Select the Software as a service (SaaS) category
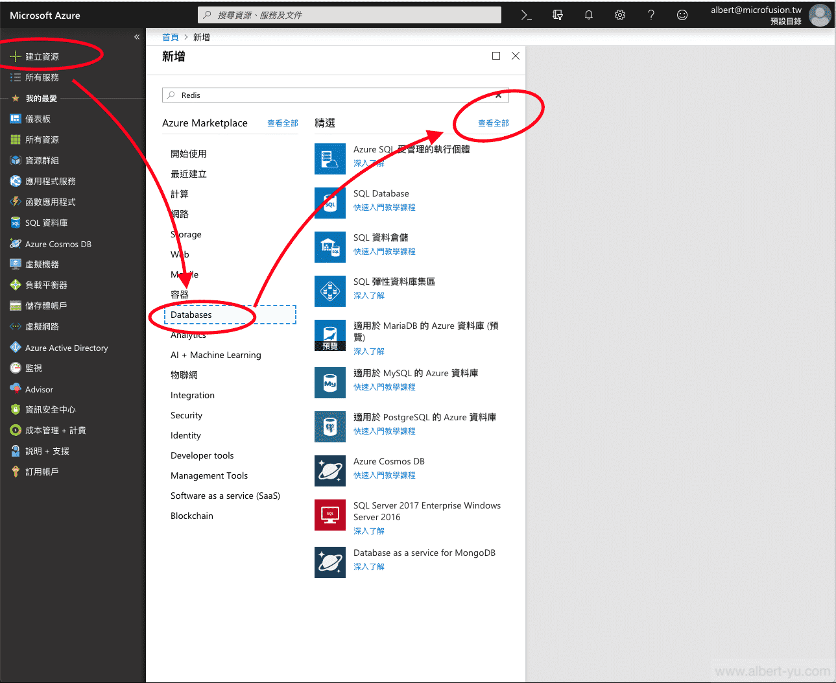This screenshot has height=683, width=836. click(x=225, y=496)
